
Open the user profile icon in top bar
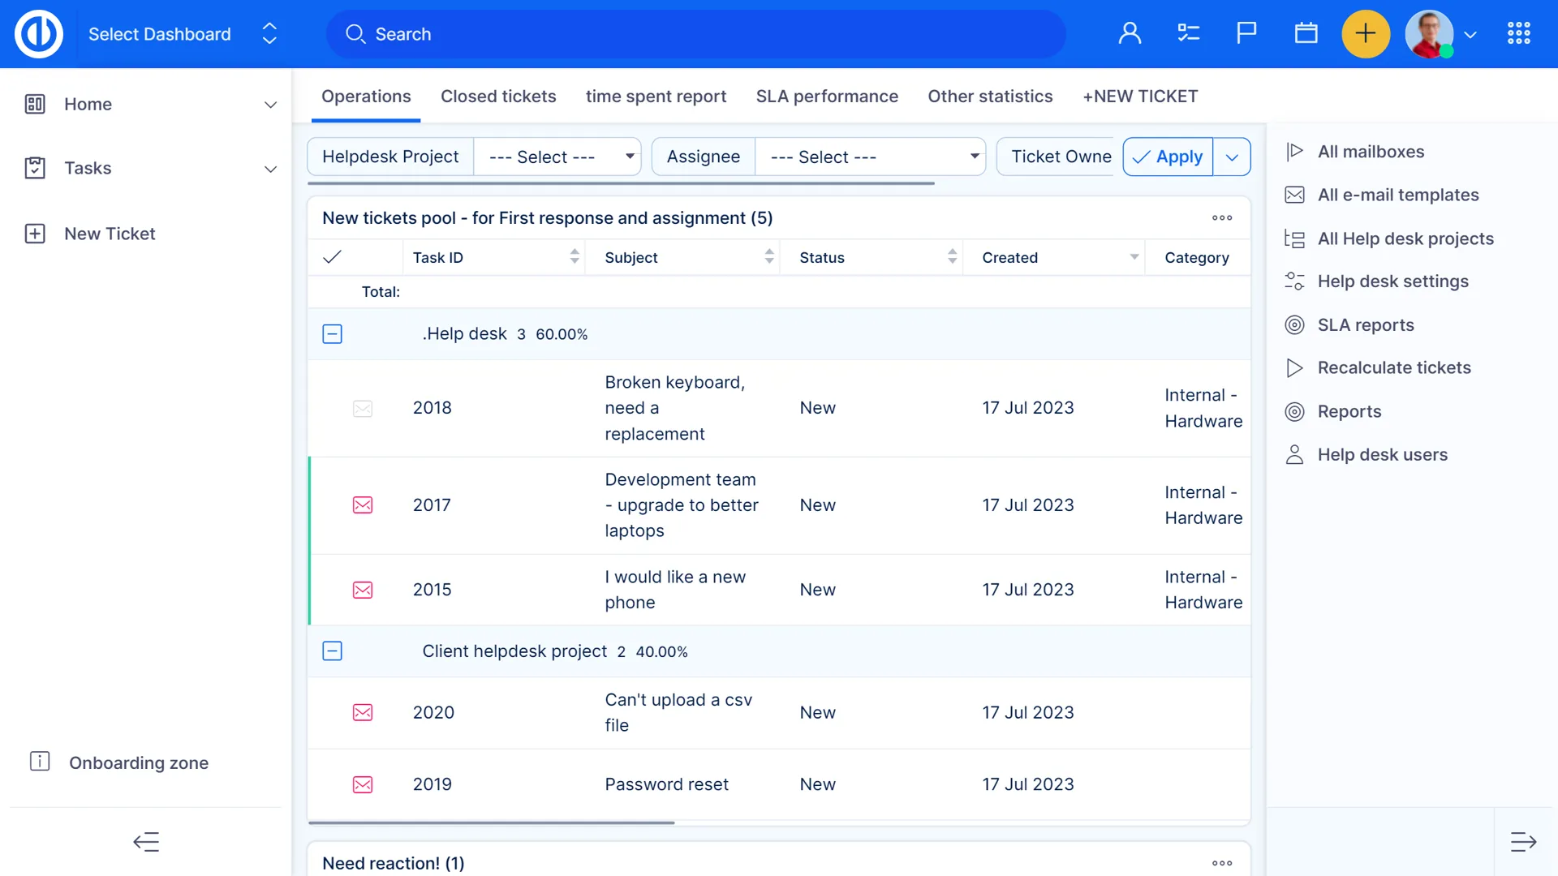(x=1130, y=33)
